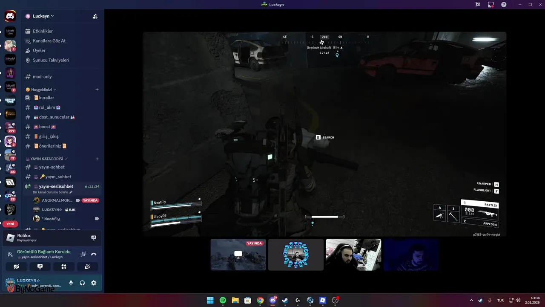Open the dost_sunucular channel
545x307 pixels.
point(62,117)
